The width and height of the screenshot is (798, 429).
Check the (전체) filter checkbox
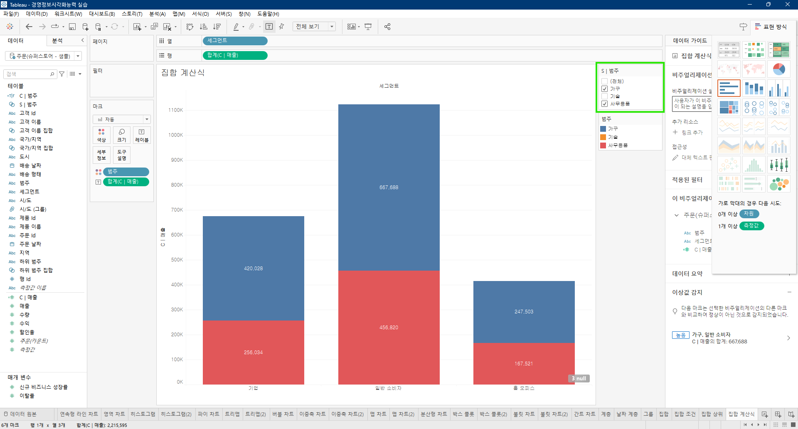pos(605,81)
